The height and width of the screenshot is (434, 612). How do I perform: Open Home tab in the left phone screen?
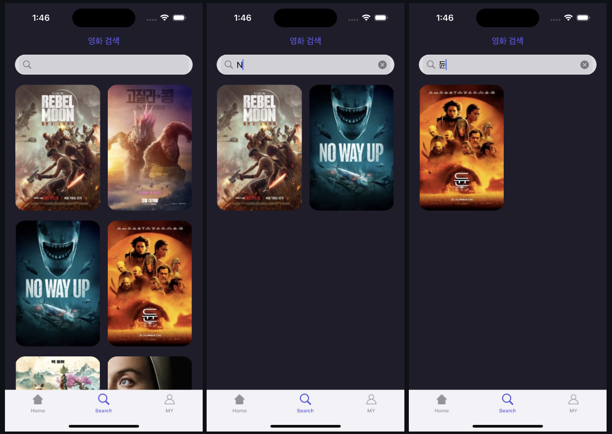(38, 403)
